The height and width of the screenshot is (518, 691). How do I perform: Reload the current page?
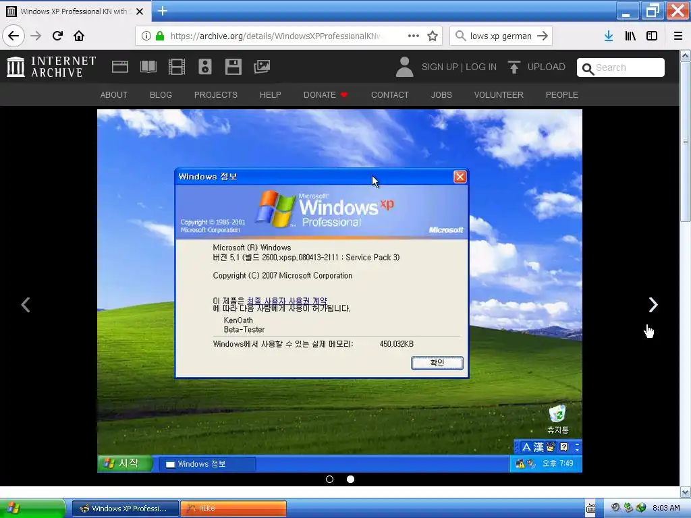[57, 36]
